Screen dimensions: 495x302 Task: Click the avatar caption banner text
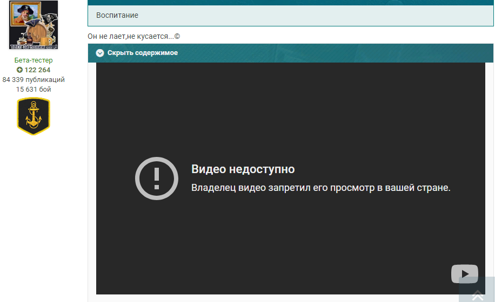(34, 46)
